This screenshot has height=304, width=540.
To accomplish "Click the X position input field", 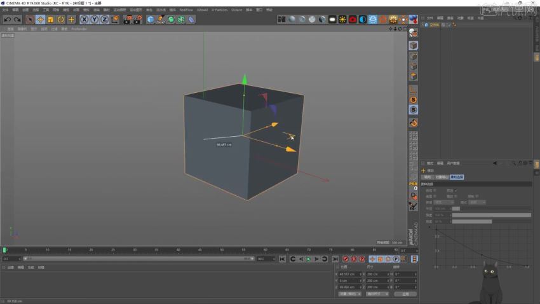I will (x=349, y=274).
